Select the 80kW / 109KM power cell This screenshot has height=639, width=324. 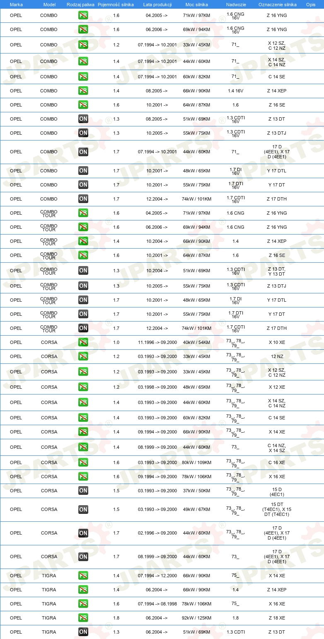[x=197, y=462]
